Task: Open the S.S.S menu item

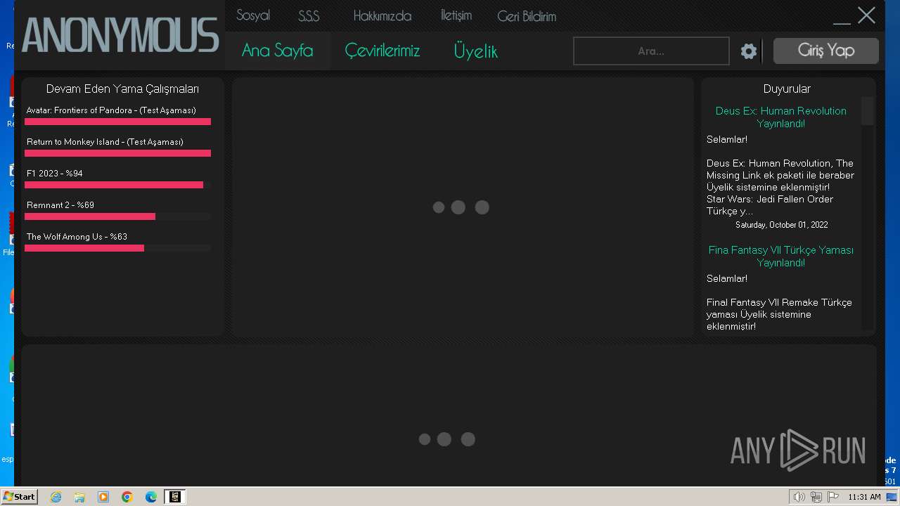Action: click(x=309, y=16)
